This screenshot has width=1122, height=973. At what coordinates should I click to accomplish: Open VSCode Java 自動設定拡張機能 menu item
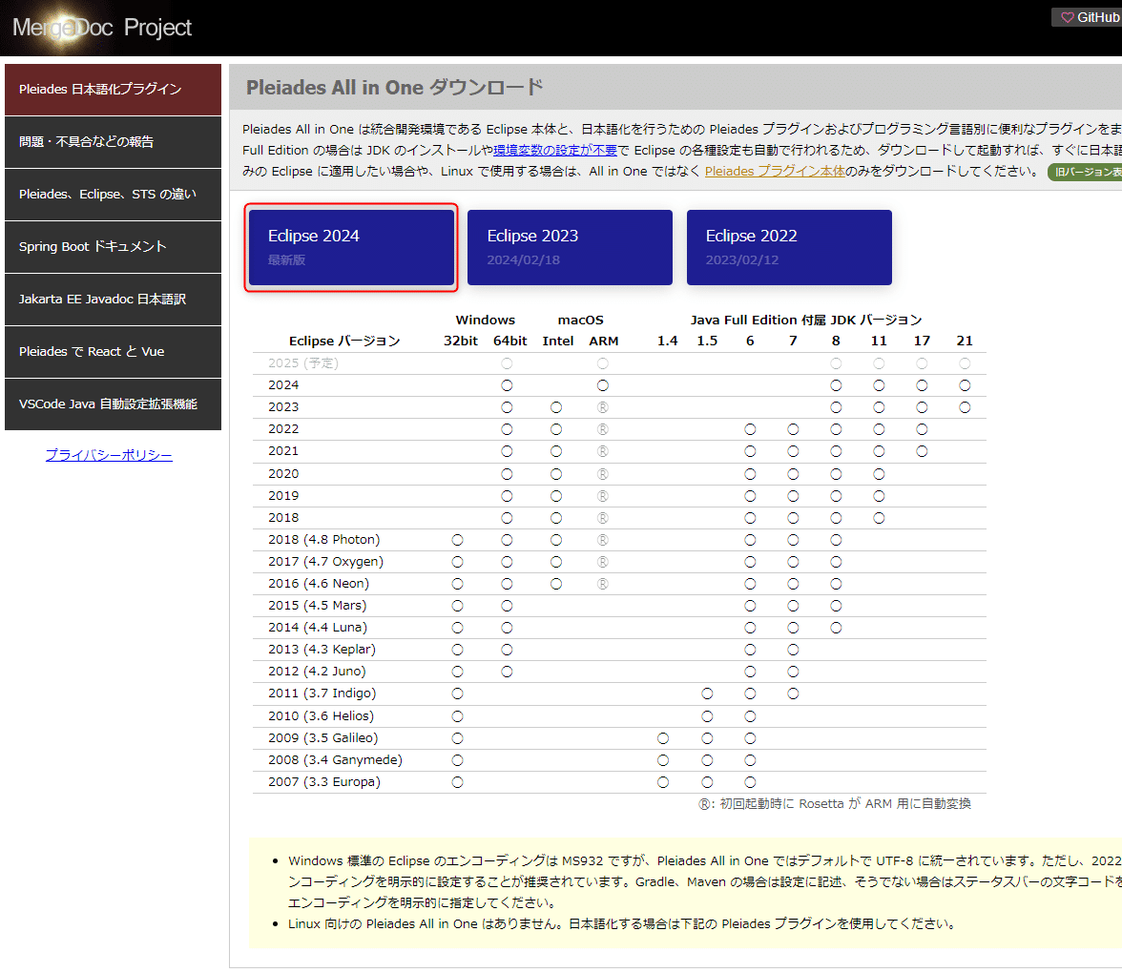point(113,404)
